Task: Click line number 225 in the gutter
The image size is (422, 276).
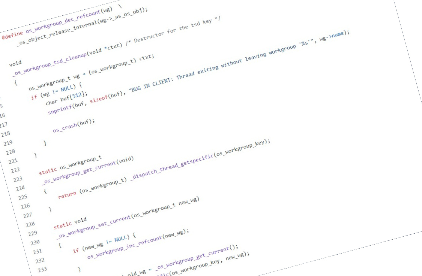Action: pyautogui.click(x=23, y=197)
